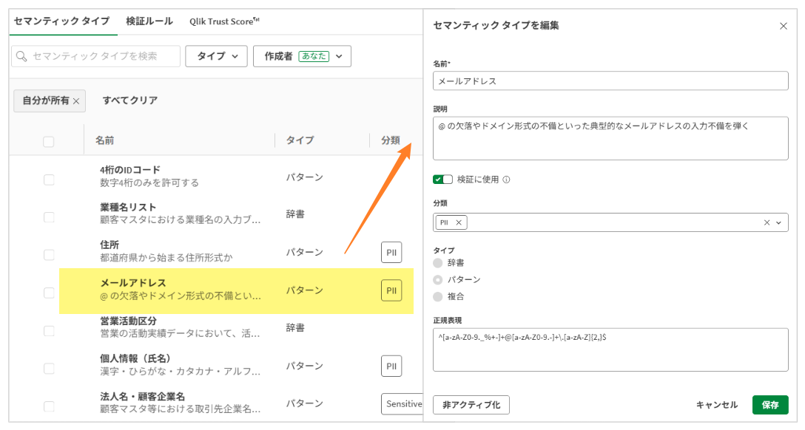Sort by the 名前 column header
Image resolution: width=805 pixels, height=430 pixels.
click(x=105, y=140)
